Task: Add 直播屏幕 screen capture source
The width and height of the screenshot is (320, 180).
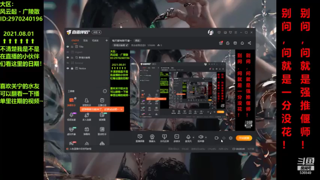Action: (140, 138)
